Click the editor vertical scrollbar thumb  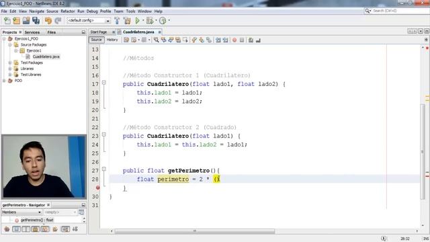click(x=423, y=152)
